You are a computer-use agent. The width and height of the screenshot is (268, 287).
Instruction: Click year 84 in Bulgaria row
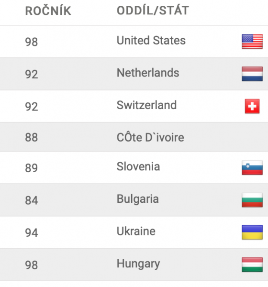(31, 200)
